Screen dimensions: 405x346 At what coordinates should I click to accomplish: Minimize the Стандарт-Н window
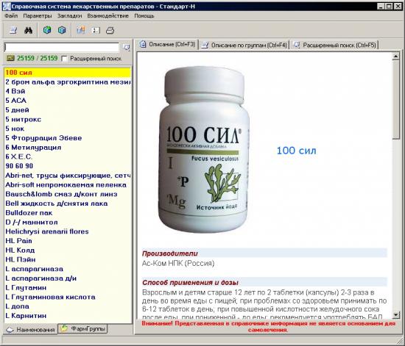tap(380, 6)
